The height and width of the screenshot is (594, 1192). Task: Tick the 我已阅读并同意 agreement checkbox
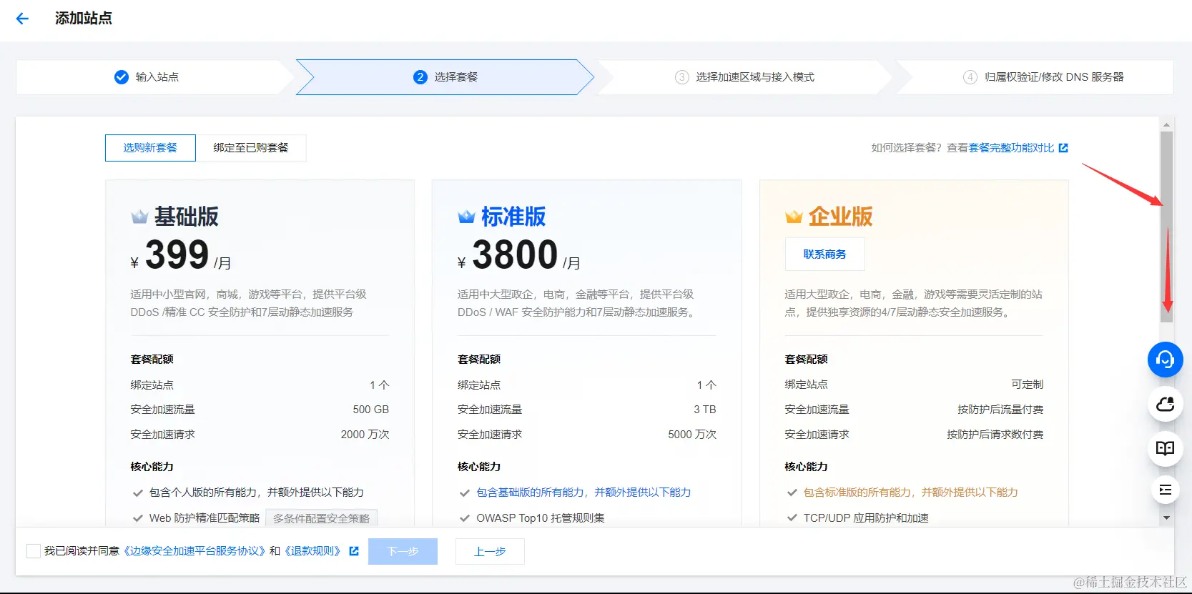tap(33, 551)
